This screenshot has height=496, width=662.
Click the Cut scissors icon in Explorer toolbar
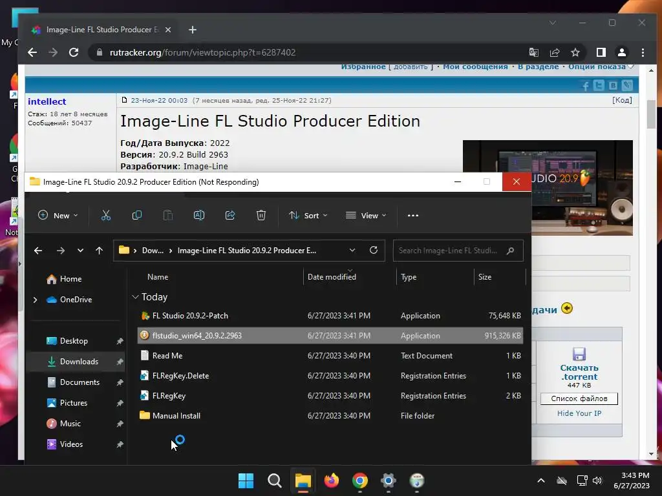[106, 216]
